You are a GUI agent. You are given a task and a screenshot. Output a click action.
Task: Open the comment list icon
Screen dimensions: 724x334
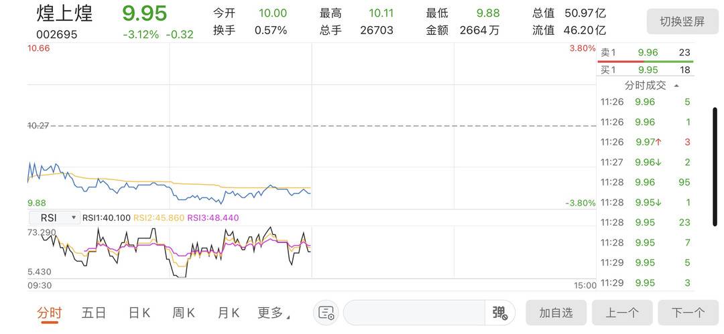pyautogui.click(x=326, y=313)
